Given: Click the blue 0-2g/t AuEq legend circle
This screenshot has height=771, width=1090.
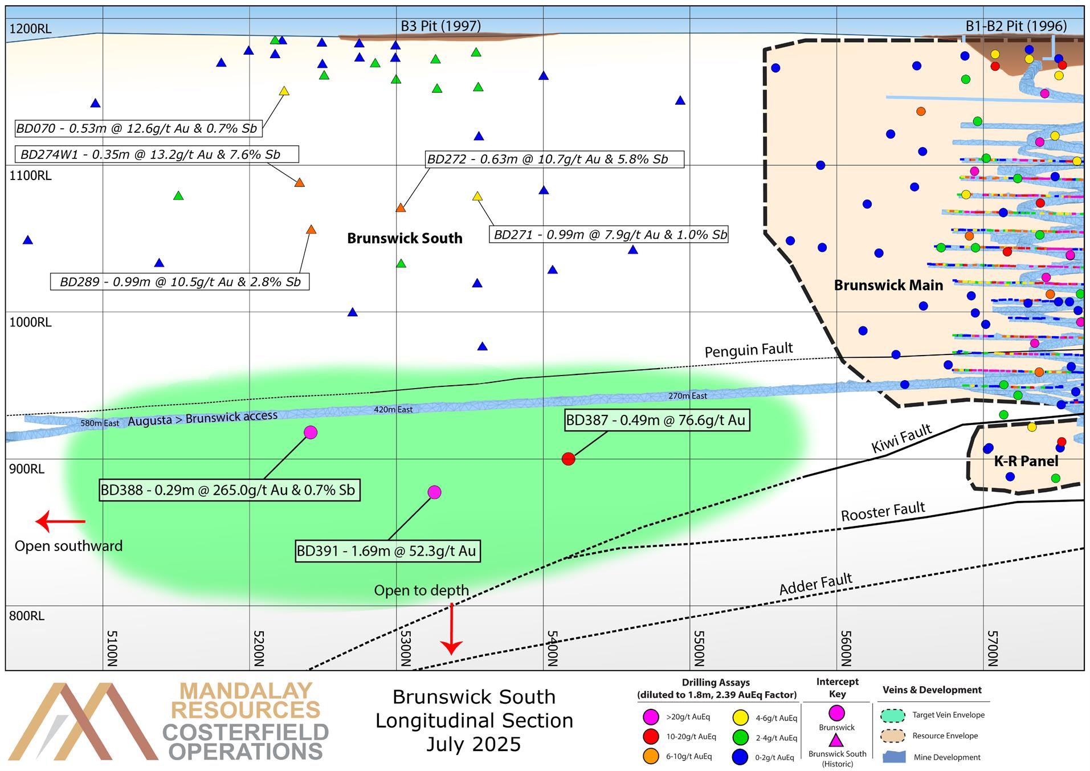Looking at the screenshot, I should 740,757.
